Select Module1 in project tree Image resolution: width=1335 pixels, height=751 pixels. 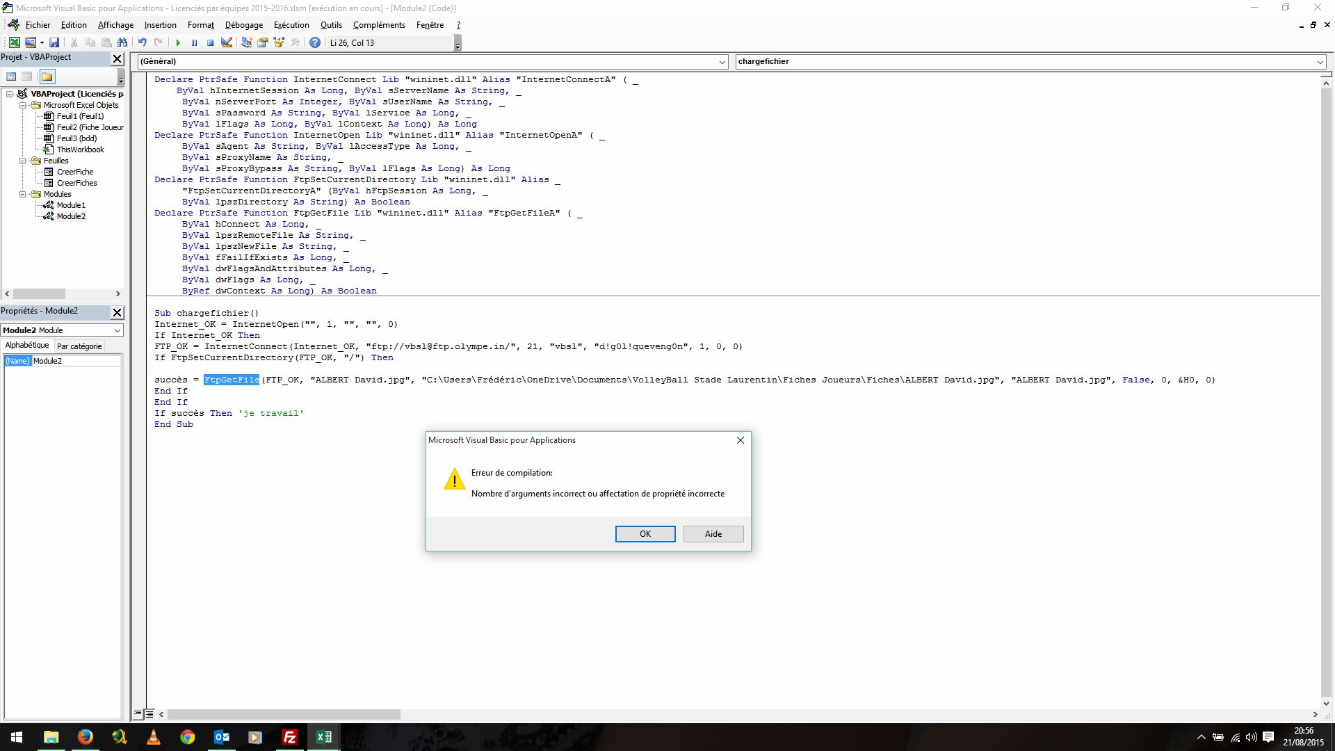click(71, 205)
